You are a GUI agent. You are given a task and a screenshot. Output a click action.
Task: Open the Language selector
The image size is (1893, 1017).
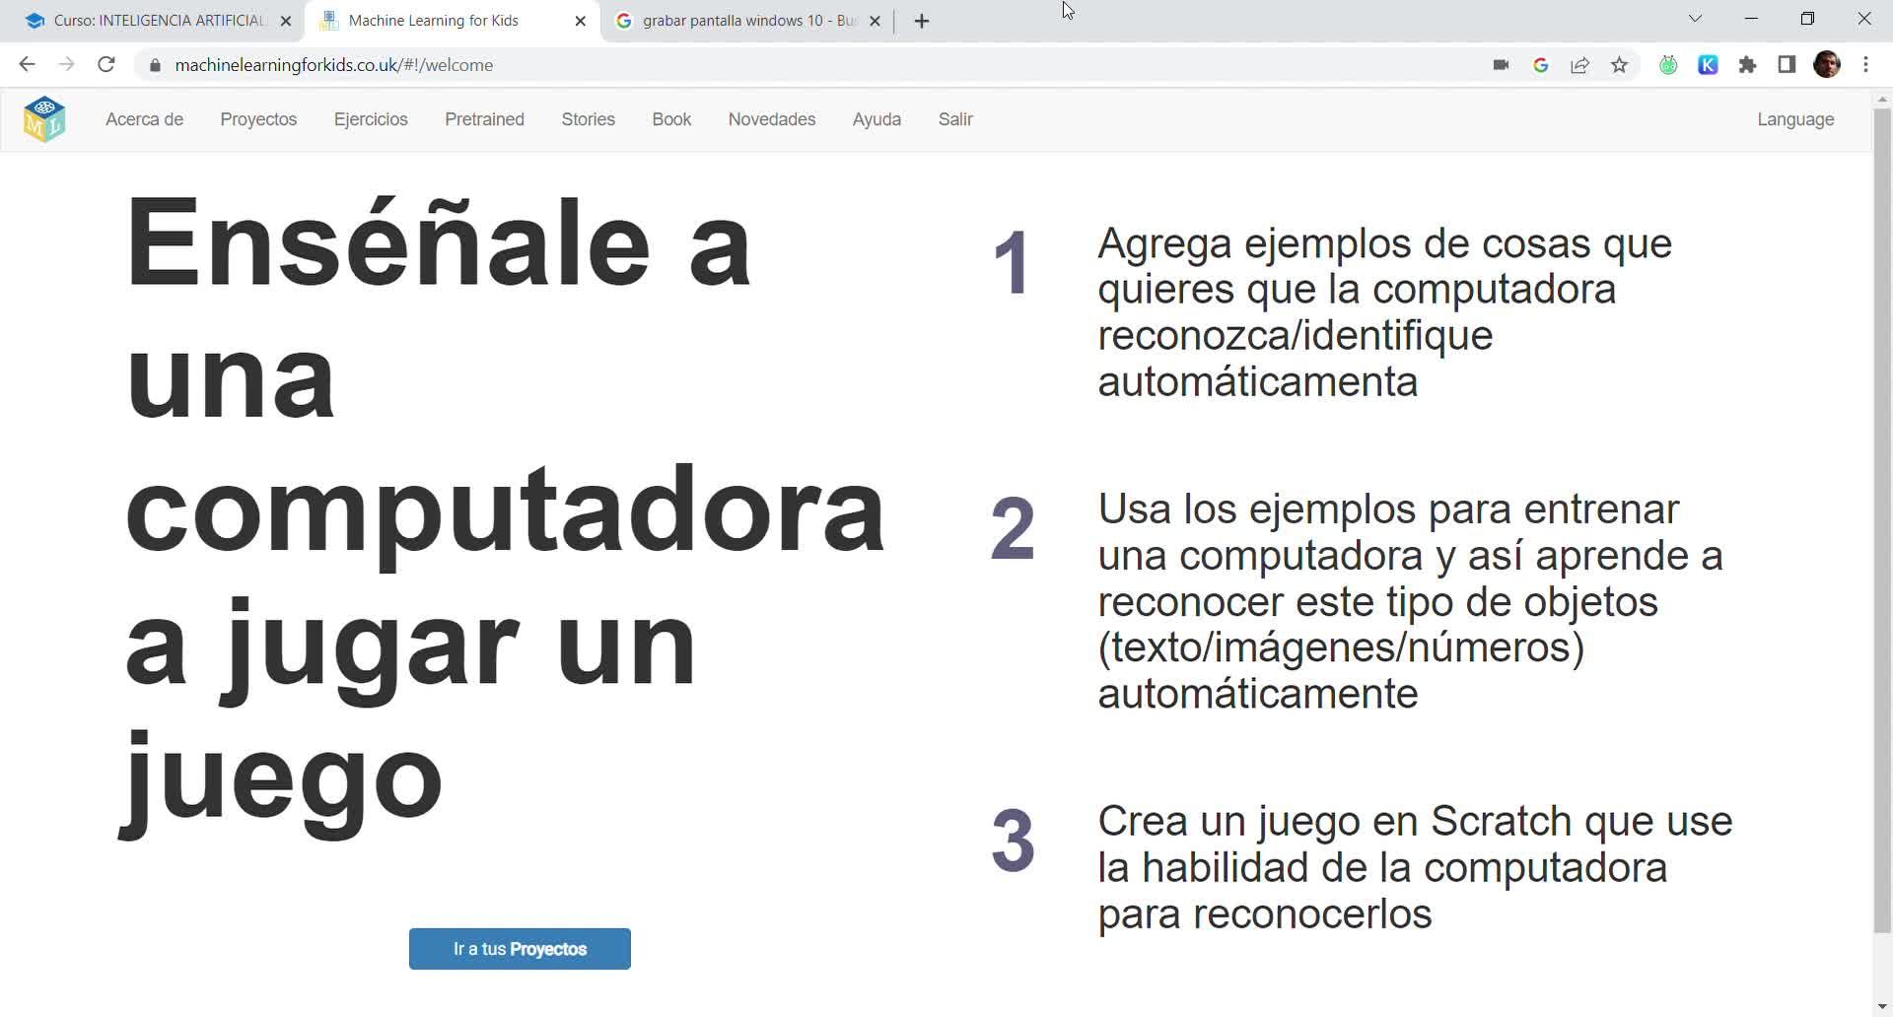point(1795,119)
